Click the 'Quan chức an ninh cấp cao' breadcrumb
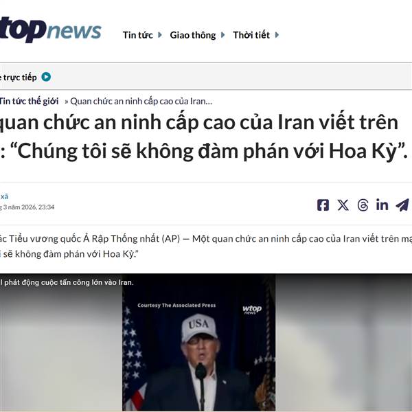The width and height of the screenshot is (412, 412). [x=141, y=101]
